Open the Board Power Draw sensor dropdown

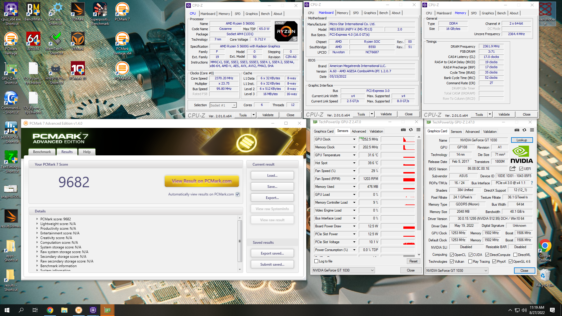[x=354, y=226]
